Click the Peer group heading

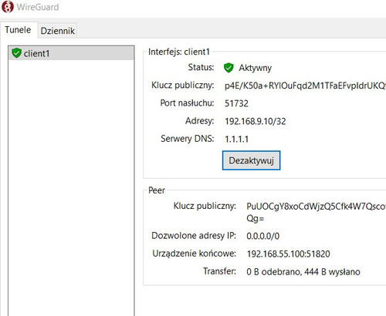coord(157,190)
